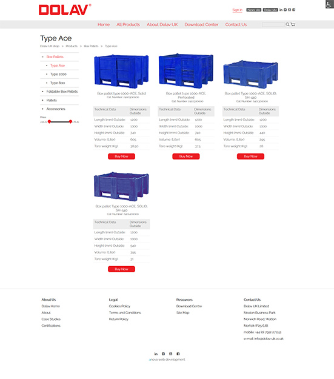Expand the Accessories category
This screenshot has height=379, width=334.
pyautogui.click(x=56, y=109)
